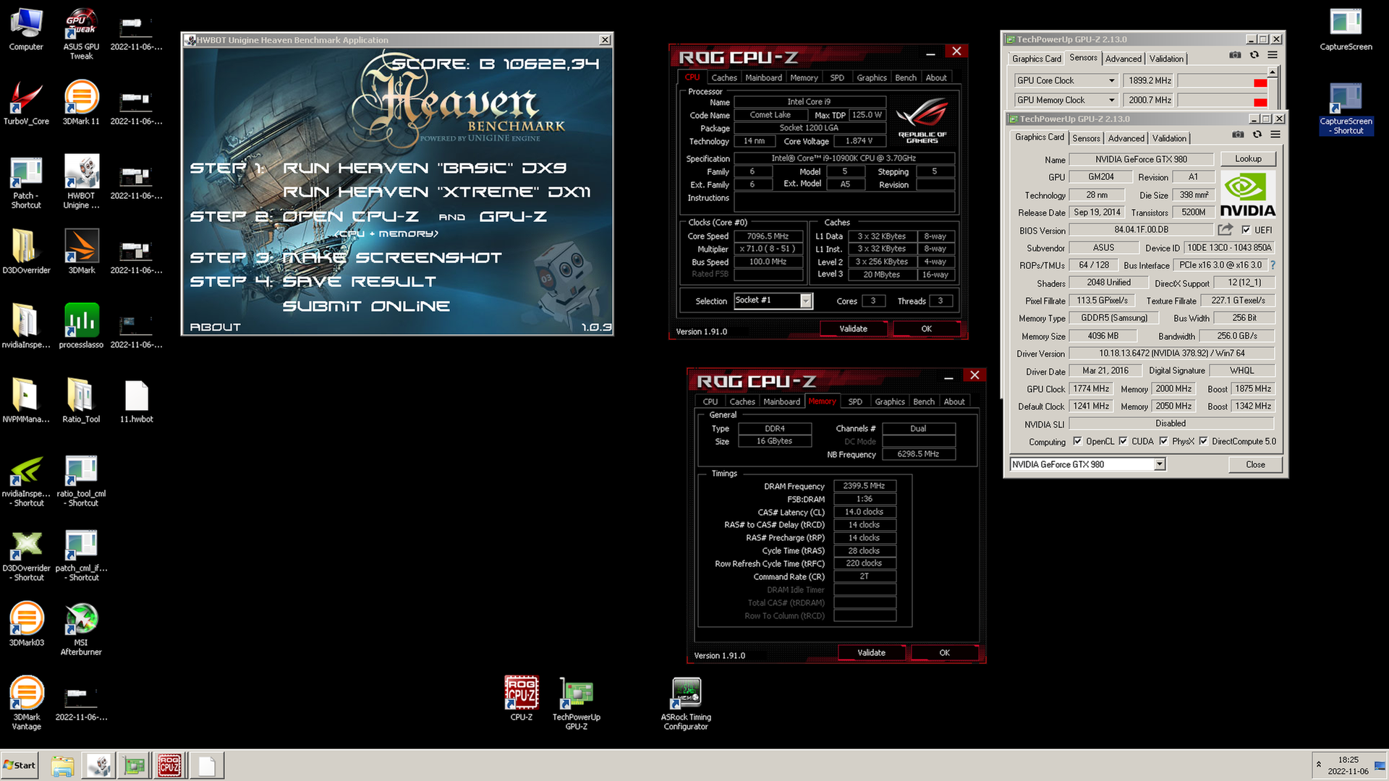Open D3DOverrider folder icon
Viewport: 1389px width, 781px height.
pos(26,252)
